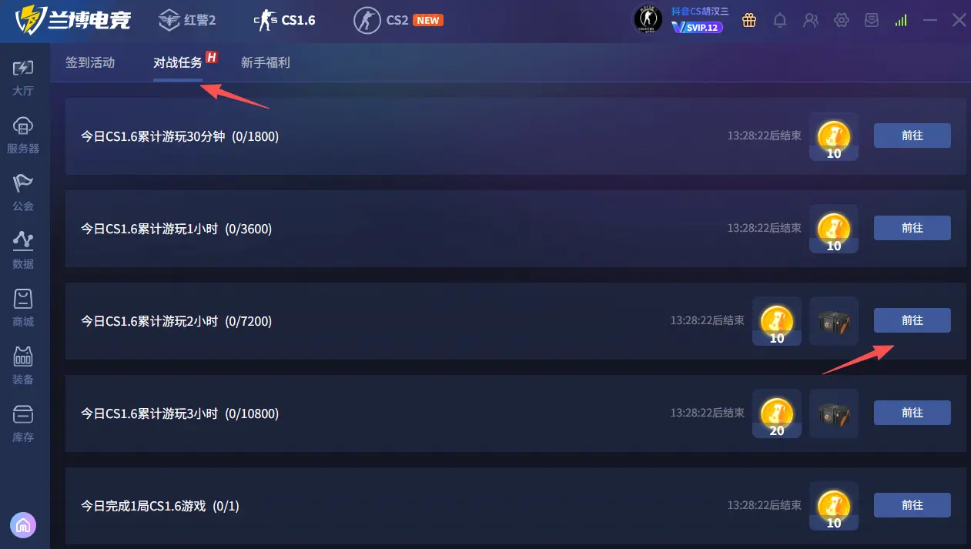The image size is (971, 549).
Task: Open the notification bell icon
Action: pos(780,20)
